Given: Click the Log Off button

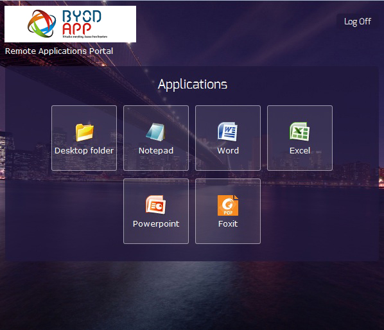Looking at the screenshot, I should click(357, 22).
